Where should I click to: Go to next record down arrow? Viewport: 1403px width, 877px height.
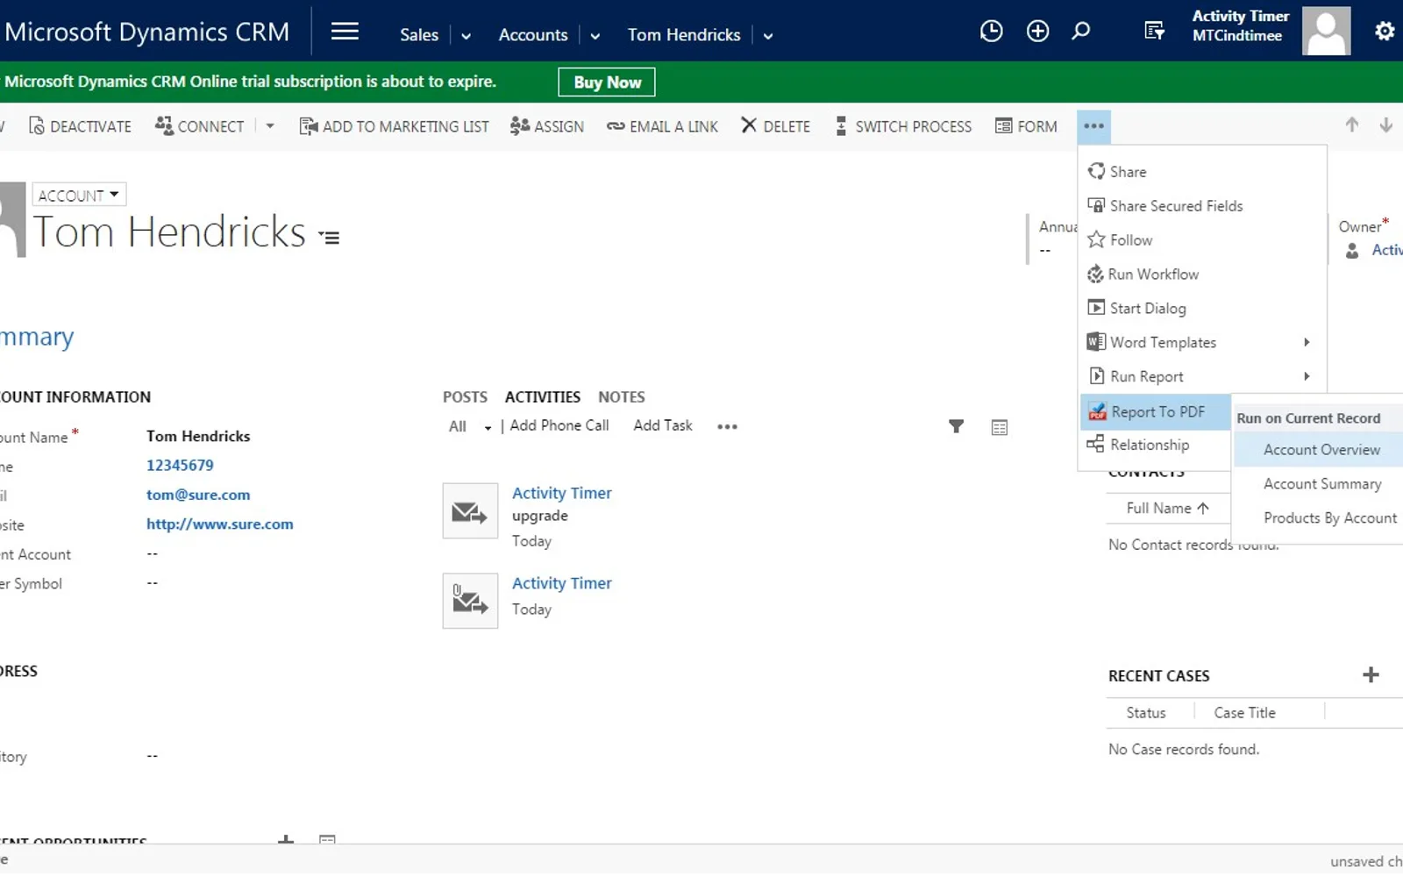click(x=1386, y=125)
